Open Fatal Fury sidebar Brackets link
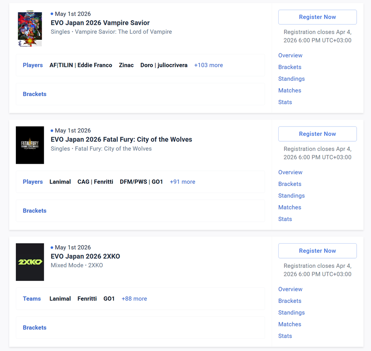 coord(290,184)
